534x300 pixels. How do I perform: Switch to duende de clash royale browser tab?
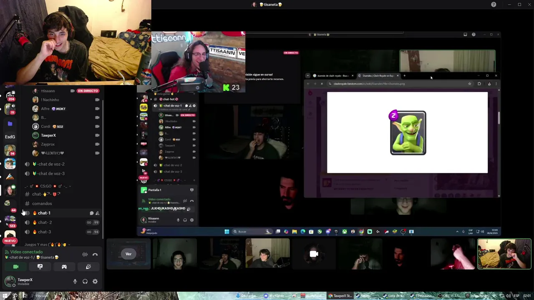[x=332, y=76]
